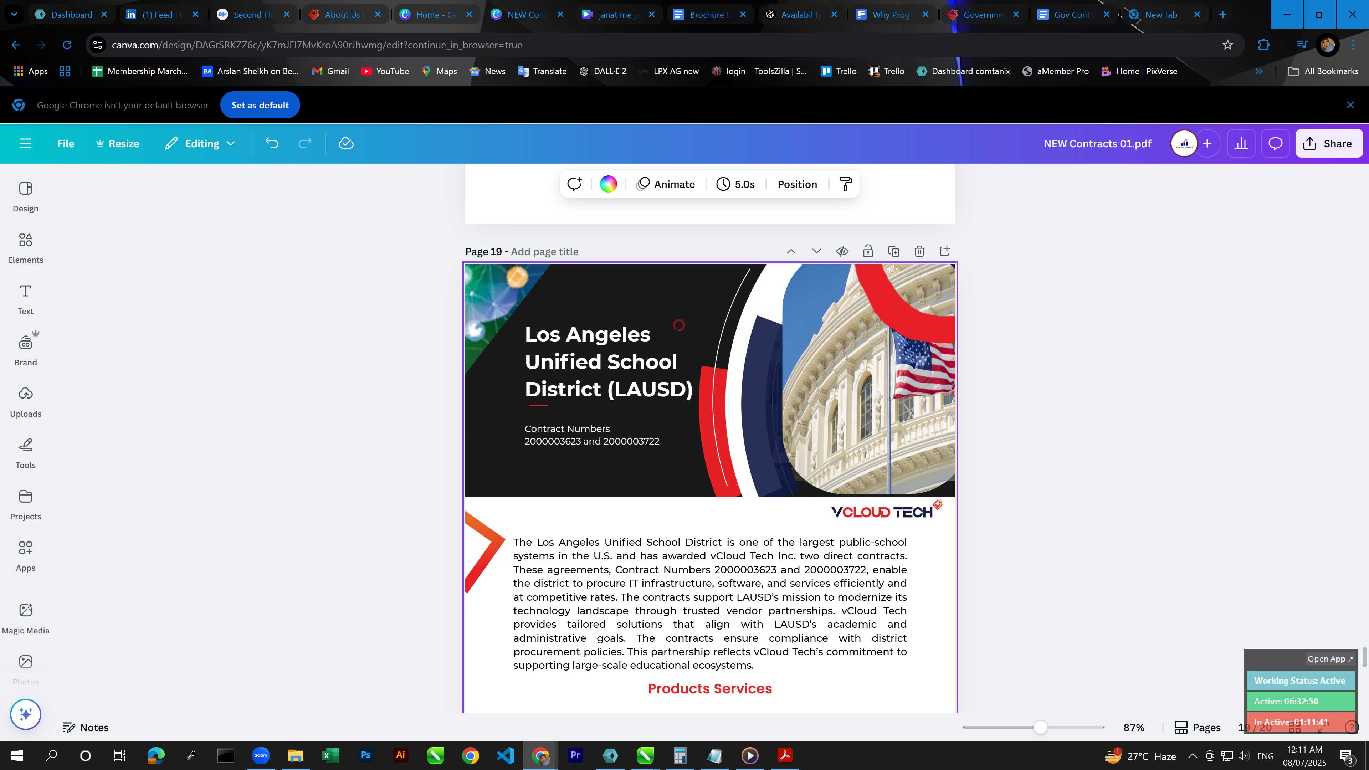Open the YouTube bookmark
1369x770 pixels.
[x=385, y=71]
